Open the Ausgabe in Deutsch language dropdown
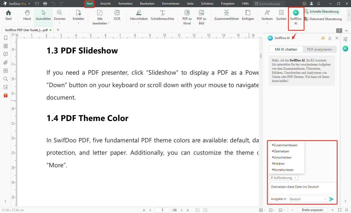This screenshot has height=213, width=351. click(307, 199)
